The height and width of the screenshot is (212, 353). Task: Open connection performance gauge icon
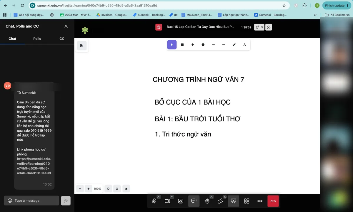point(269,27)
